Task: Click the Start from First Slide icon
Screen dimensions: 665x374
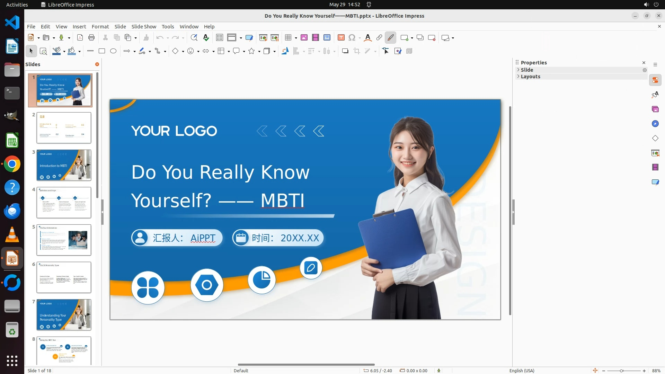Action: click(x=263, y=38)
